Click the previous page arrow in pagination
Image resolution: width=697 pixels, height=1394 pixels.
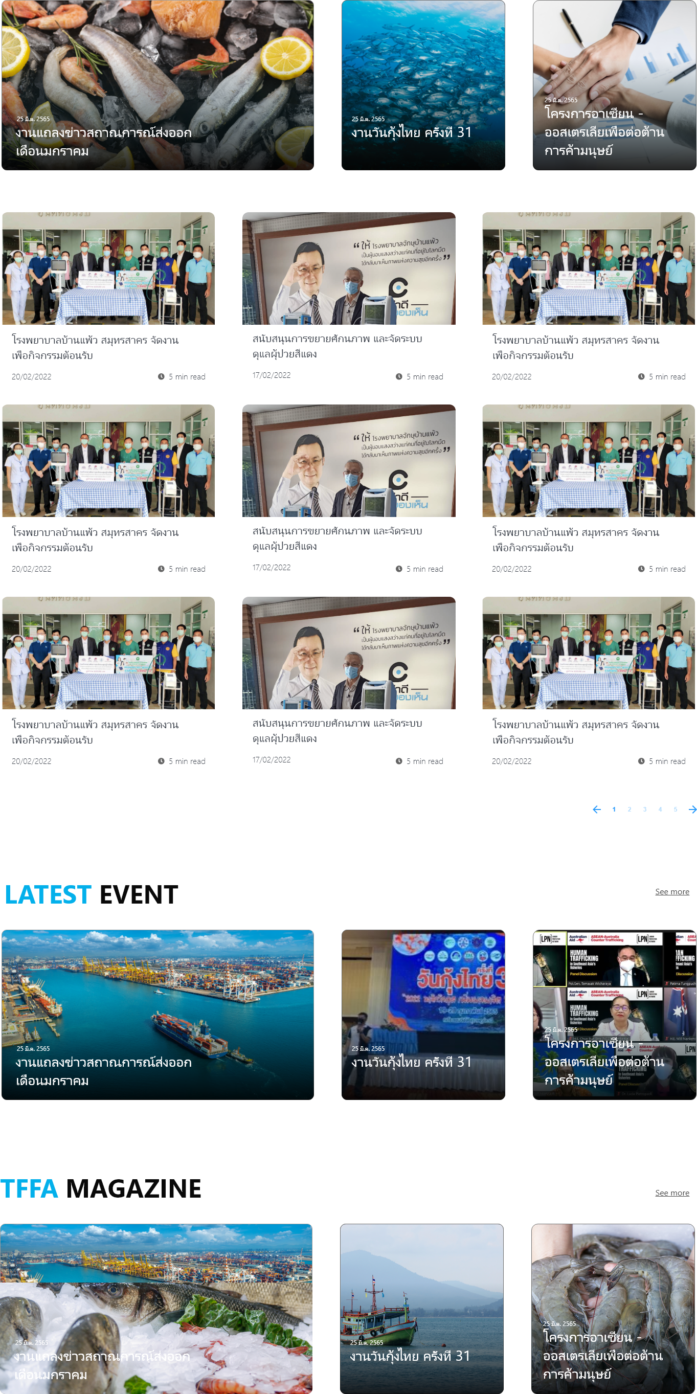coord(596,810)
